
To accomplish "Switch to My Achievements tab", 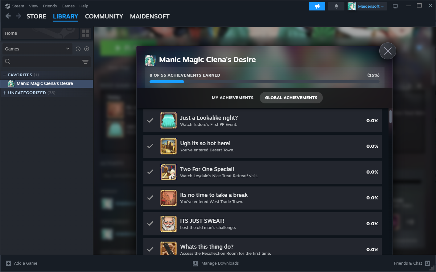I will 232,98.
